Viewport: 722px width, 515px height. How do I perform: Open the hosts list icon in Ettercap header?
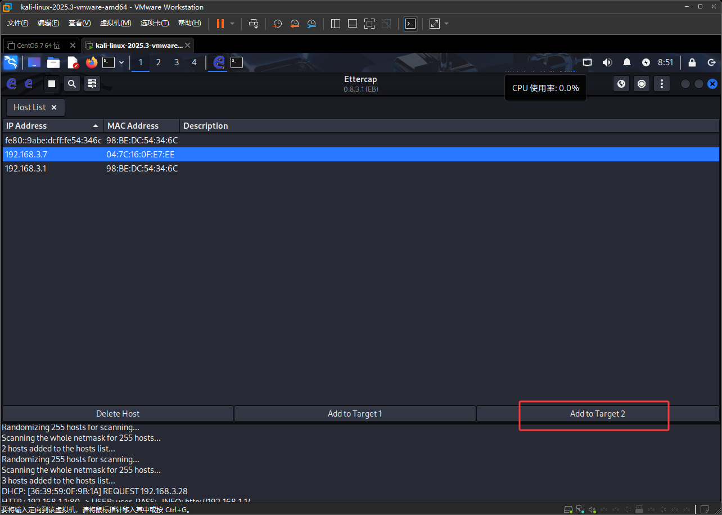tap(92, 84)
